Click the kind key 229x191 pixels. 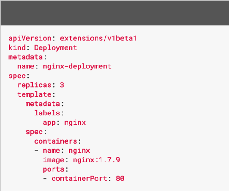[x=17, y=47]
